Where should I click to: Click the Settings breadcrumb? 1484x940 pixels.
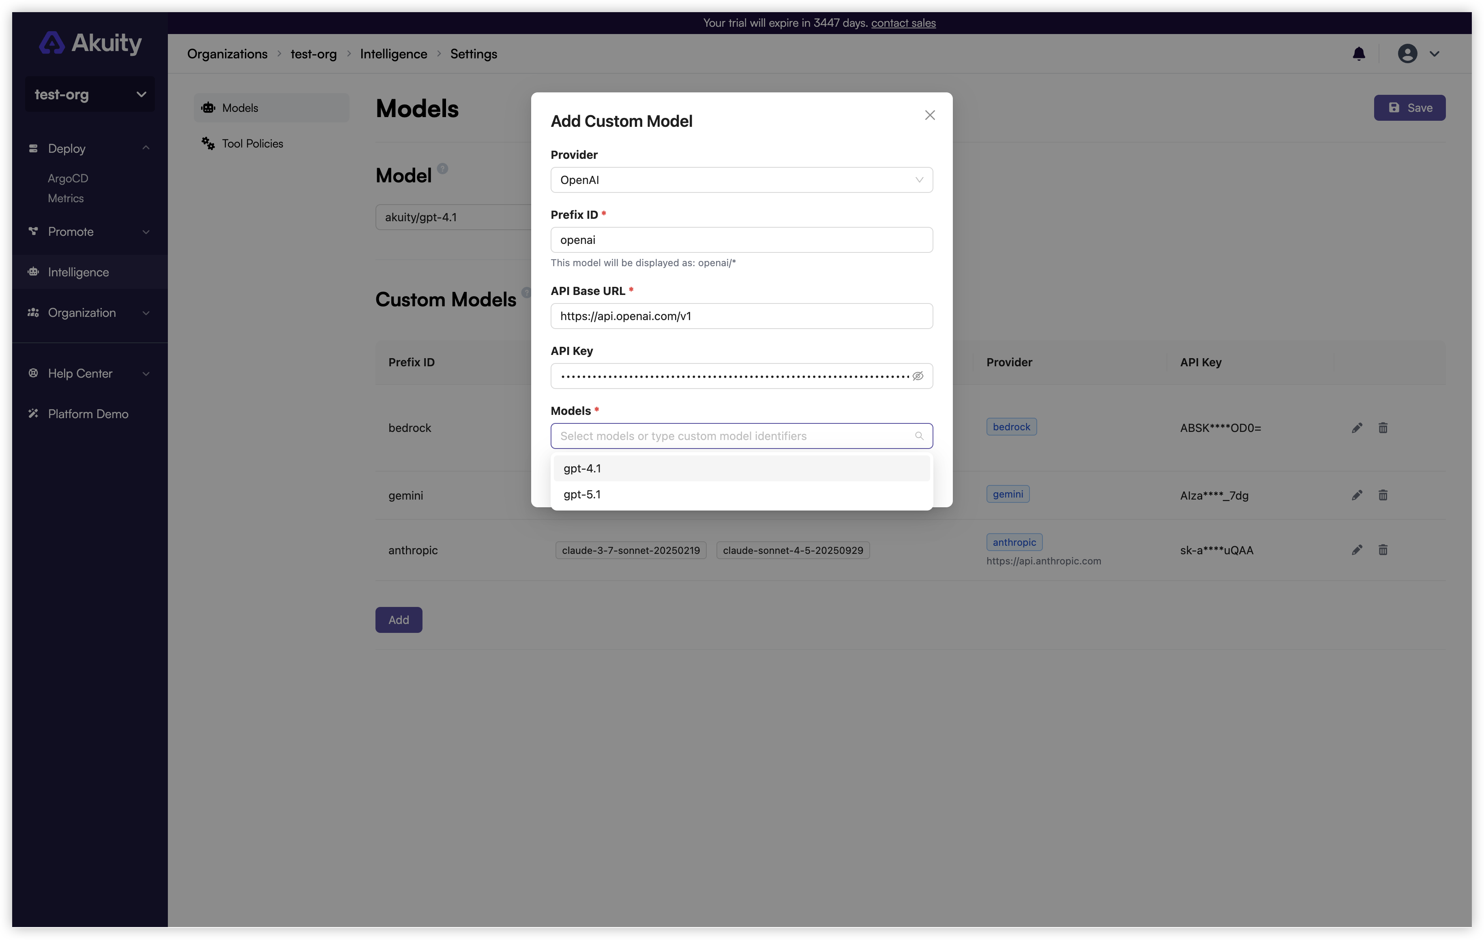[473, 53]
